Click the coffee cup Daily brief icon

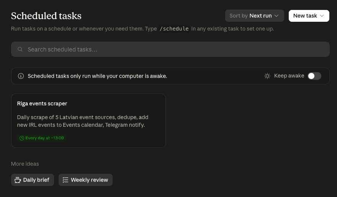click(x=18, y=180)
